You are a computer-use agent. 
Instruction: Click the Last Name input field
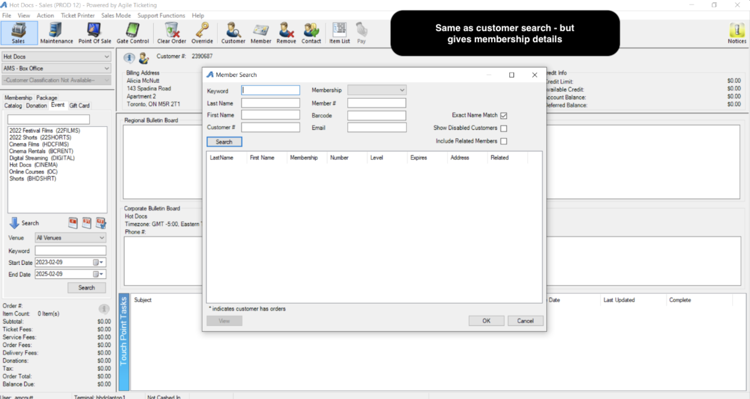[x=270, y=103]
